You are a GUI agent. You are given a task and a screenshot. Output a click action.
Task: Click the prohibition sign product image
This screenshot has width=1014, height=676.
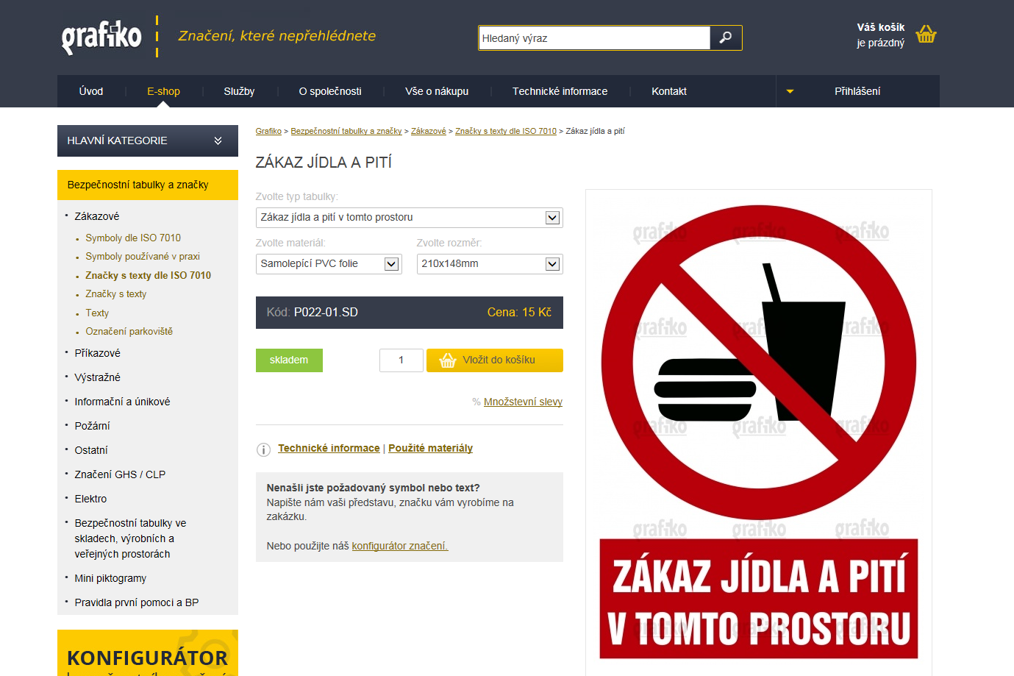759,432
